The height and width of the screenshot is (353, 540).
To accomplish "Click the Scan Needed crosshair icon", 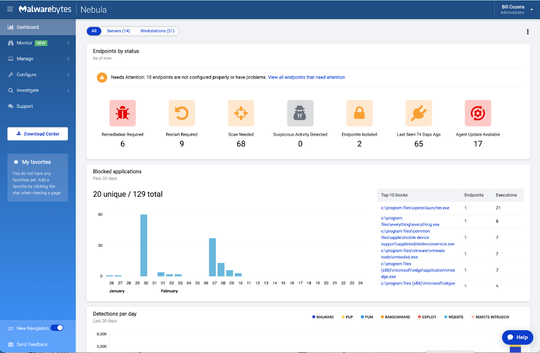I will click(x=241, y=113).
